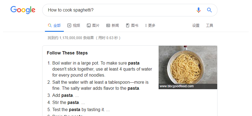The height and width of the screenshot is (116, 252).
Task: Click the newspaper icon beside 新闻
Action: point(108,25)
